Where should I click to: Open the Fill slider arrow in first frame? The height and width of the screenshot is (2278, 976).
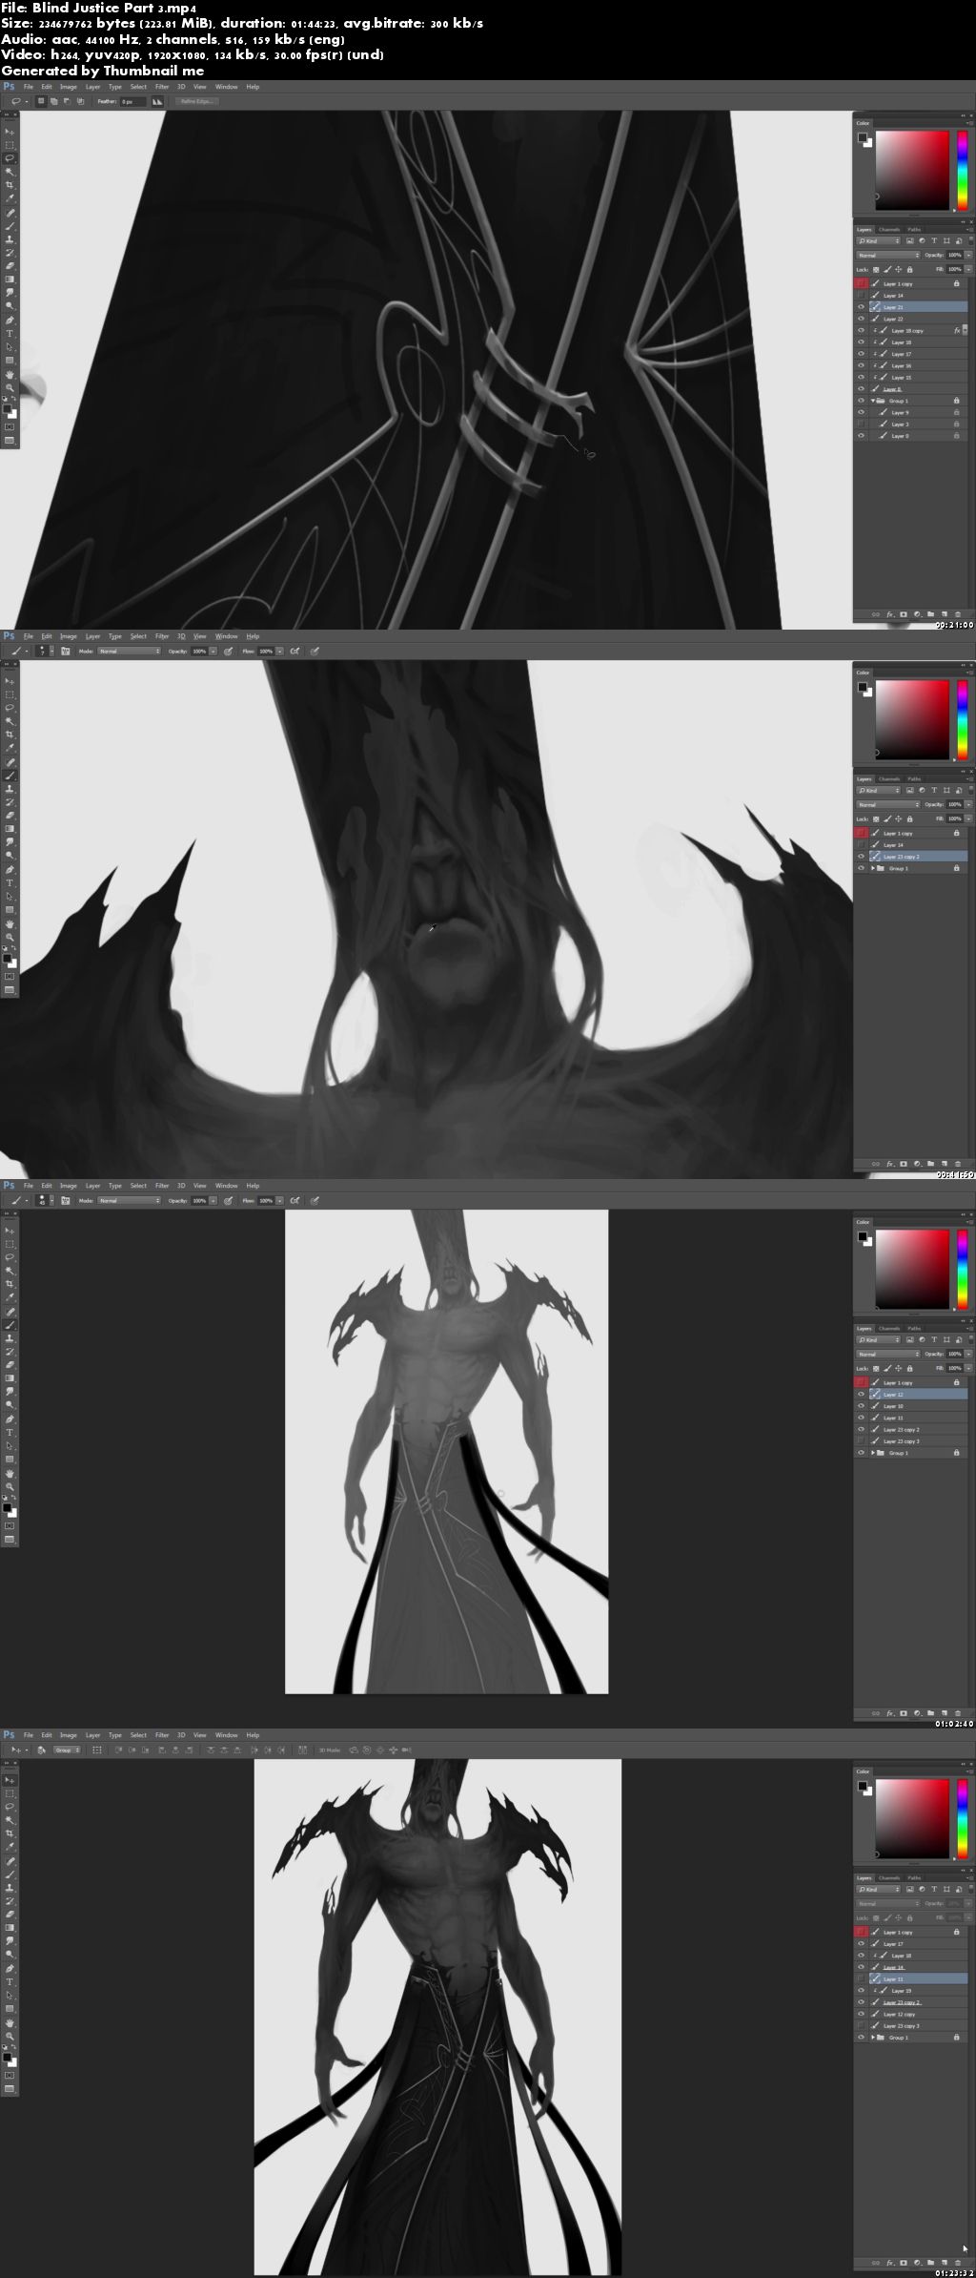pyautogui.click(x=969, y=270)
